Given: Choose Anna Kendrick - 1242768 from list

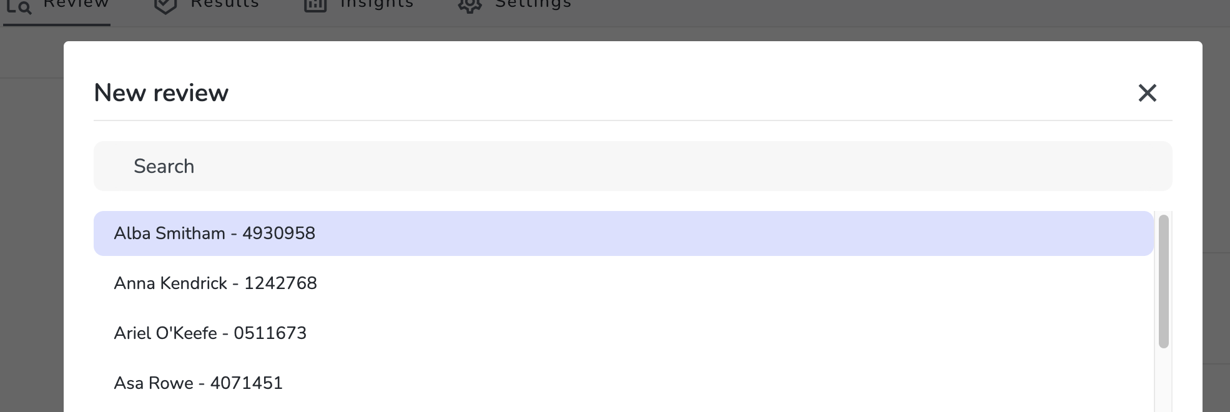Looking at the screenshot, I should click(x=623, y=283).
